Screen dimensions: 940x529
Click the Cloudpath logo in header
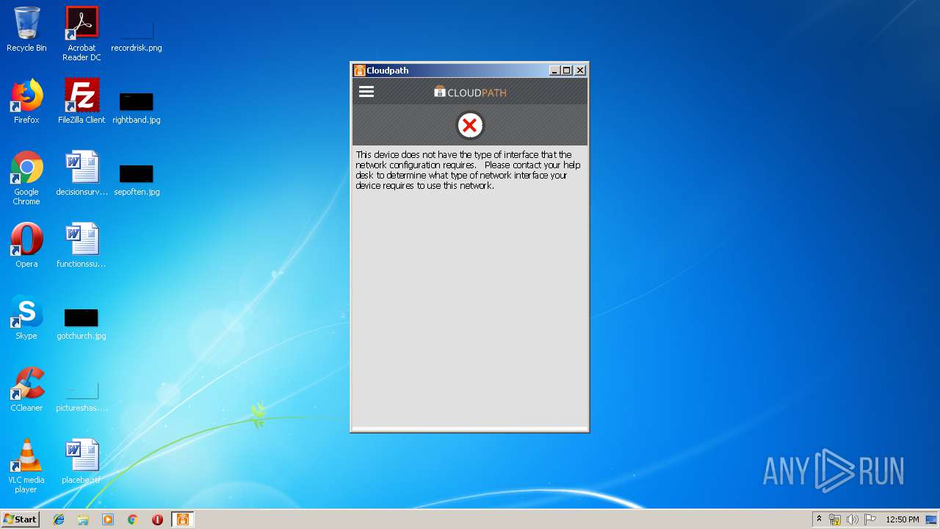coord(470,92)
